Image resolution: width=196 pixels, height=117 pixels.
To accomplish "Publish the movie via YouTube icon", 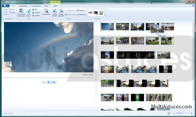I will click(90, 12).
